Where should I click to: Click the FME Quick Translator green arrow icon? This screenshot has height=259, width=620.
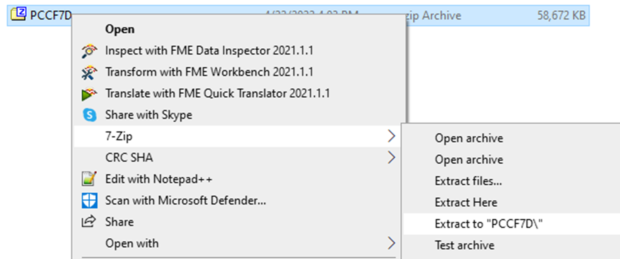pos(89,93)
